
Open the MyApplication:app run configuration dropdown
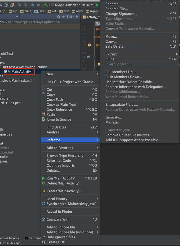point(72,5)
